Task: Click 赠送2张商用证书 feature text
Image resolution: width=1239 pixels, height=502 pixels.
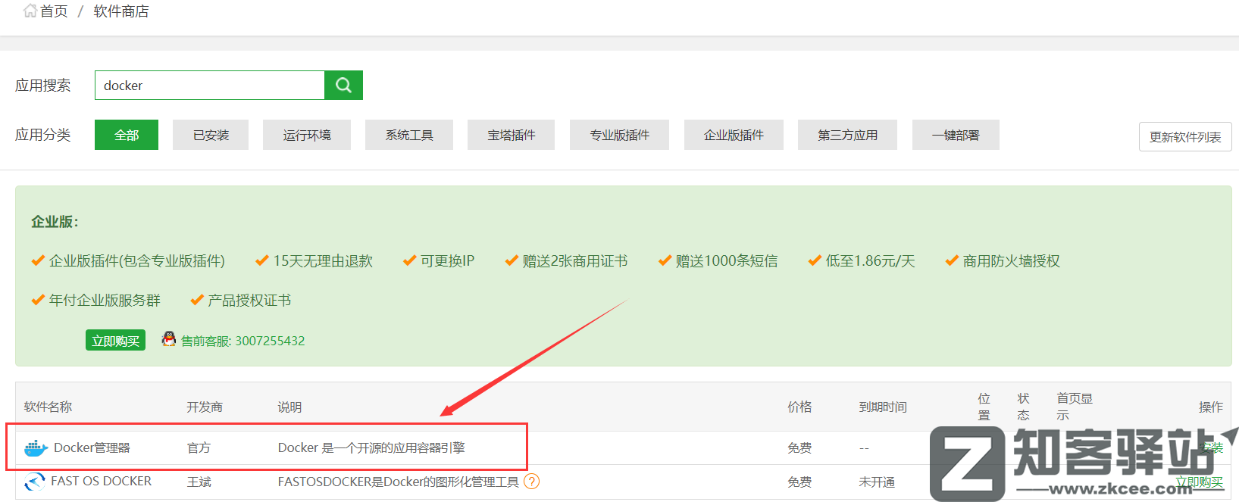Action: click(575, 261)
